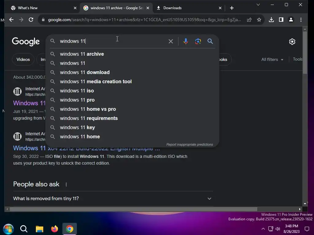
Task: Choose suggestion windows 11 download
Action: [132, 72]
